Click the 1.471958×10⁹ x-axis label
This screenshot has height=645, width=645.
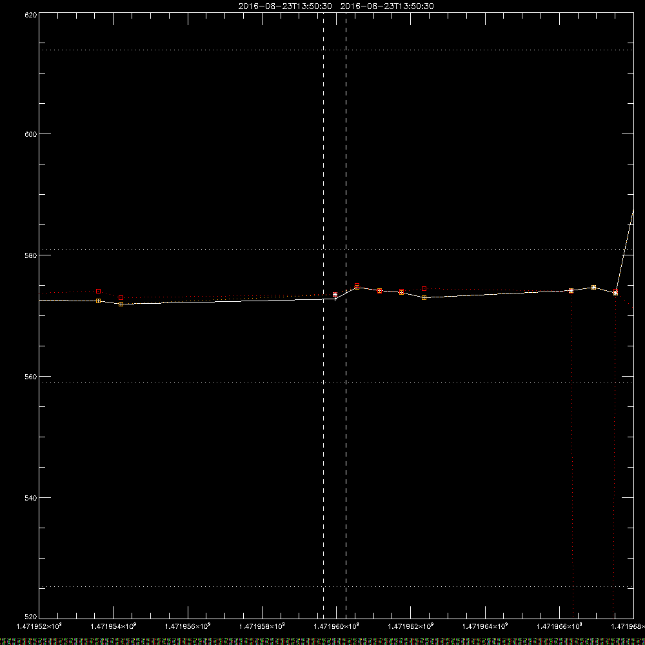pos(262,626)
